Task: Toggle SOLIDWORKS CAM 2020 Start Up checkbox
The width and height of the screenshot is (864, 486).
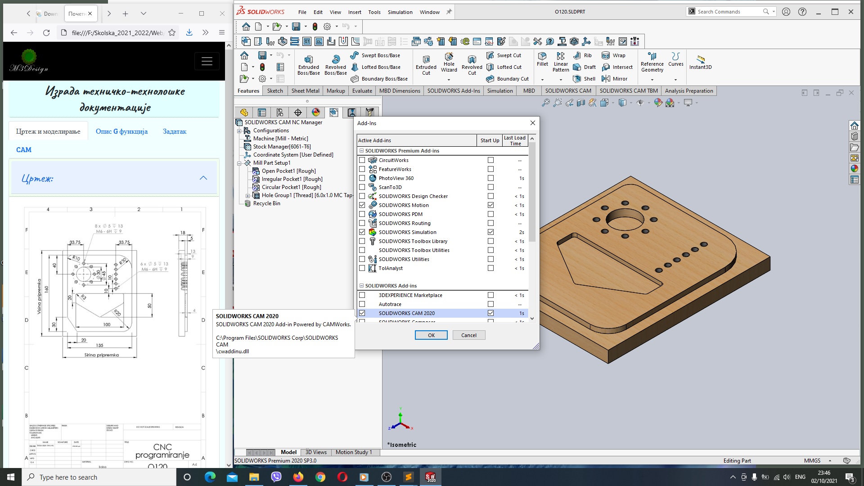Action: (x=490, y=313)
